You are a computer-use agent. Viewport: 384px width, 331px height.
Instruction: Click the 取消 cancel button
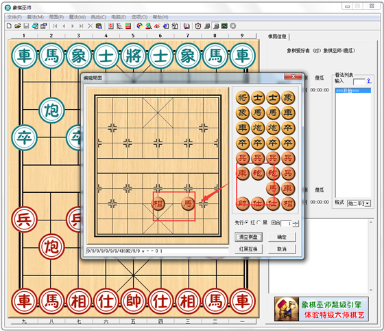282,249
